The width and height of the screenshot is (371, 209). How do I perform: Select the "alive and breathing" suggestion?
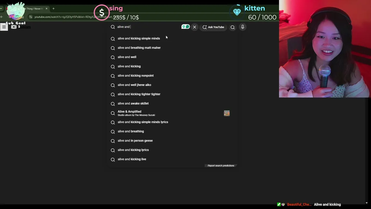coord(173,131)
